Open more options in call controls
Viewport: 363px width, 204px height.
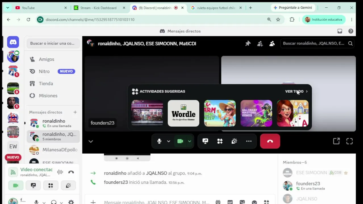click(249, 141)
